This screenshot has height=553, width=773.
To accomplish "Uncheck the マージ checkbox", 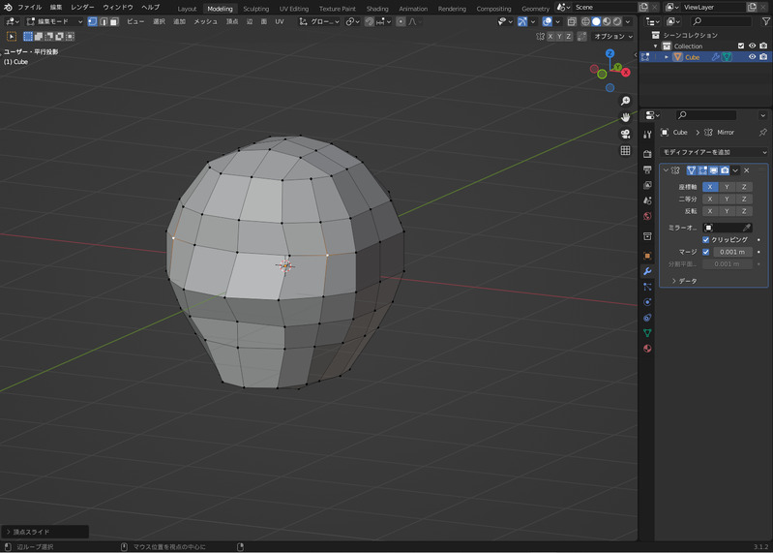I will pyautogui.click(x=706, y=252).
